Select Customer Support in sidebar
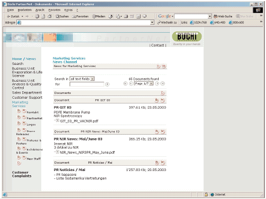This screenshot has width=266, height=199. click(x=27, y=98)
